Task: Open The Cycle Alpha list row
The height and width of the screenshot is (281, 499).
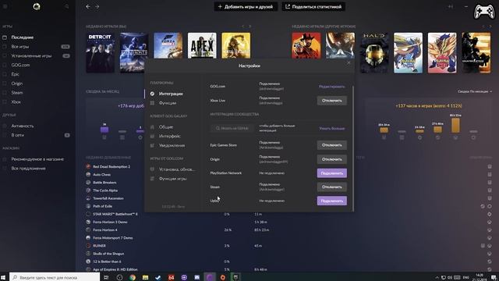Action: click(x=105, y=190)
